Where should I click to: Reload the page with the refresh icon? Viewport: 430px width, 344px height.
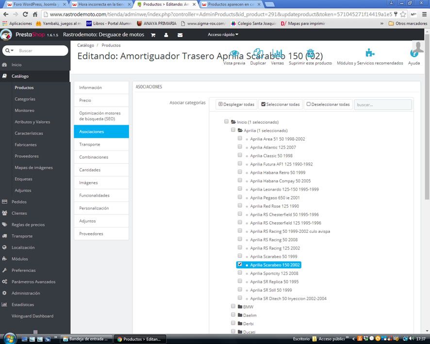click(25, 14)
